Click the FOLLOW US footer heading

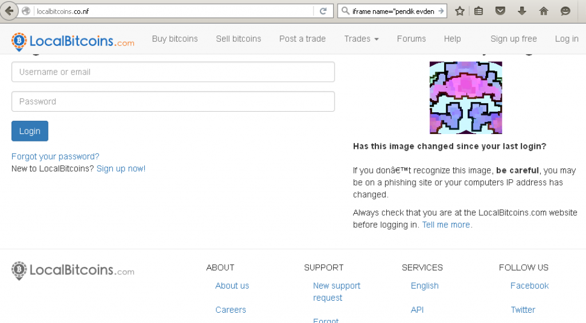click(x=524, y=267)
